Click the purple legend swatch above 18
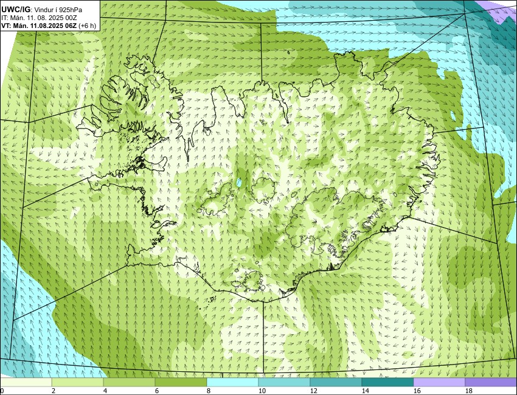Image resolution: width=517 pixels, height=395 pixels. 491,382
